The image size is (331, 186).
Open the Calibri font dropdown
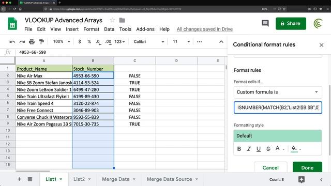coord(149,42)
